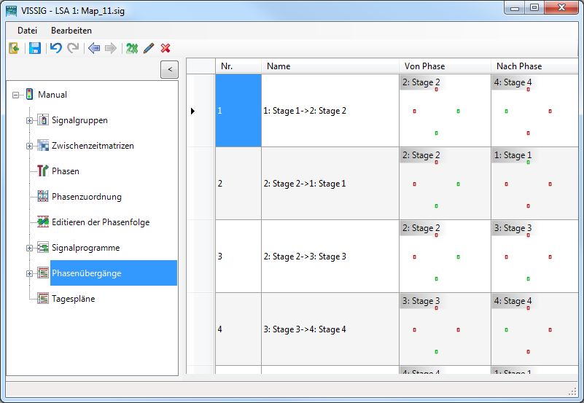The image size is (584, 403).
Task: Click the Von Phase thumbnail in row 4
Action: click(x=444, y=329)
